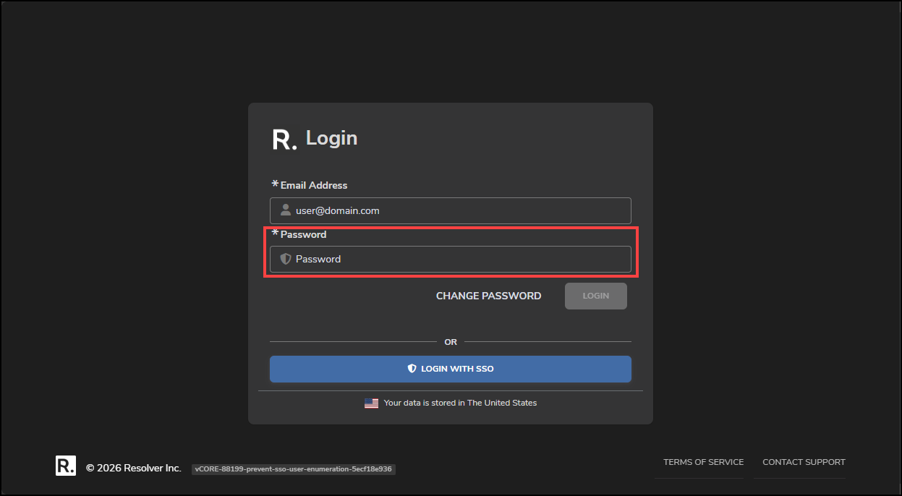Click the Password field label
This screenshot has height=496, width=902.
click(x=303, y=234)
